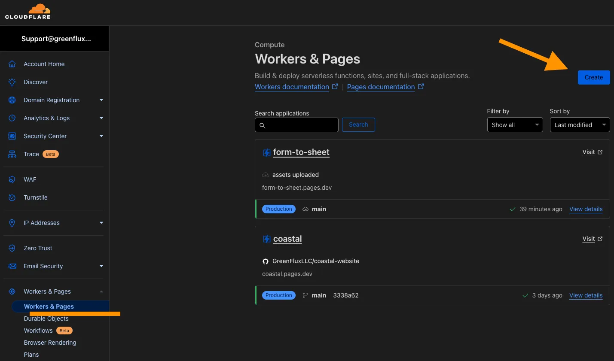Open Browser Rendering menu item

[x=50, y=343]
